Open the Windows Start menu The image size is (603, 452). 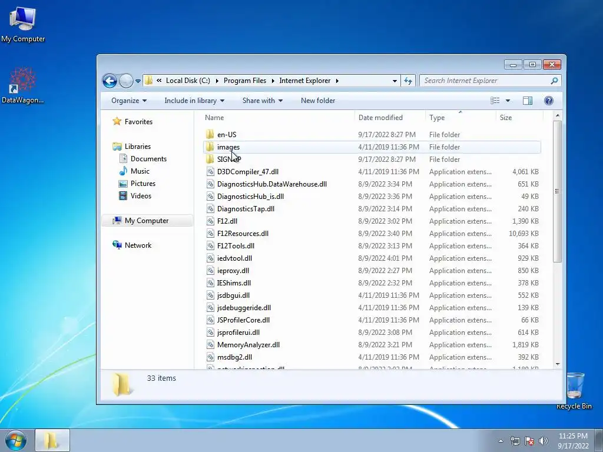click(x=15, y=440)
